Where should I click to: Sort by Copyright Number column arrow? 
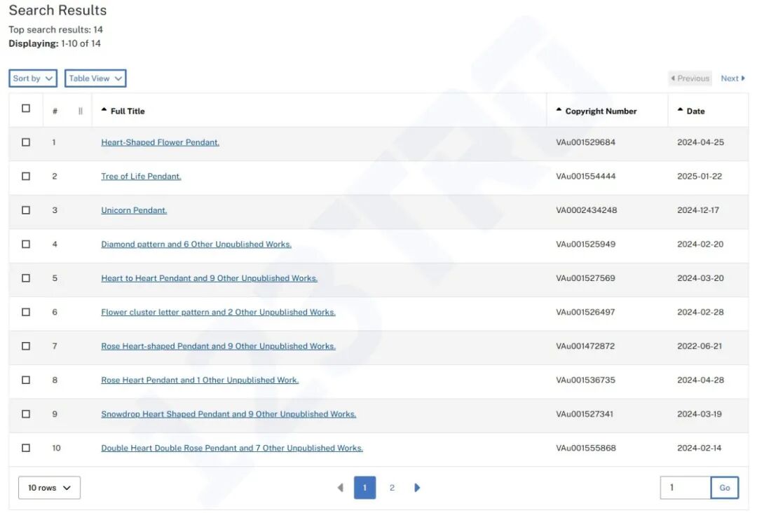pyautogui.click(x=559, y=110)
